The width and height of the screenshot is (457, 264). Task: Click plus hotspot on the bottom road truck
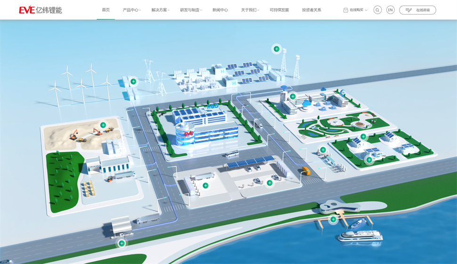pyautogui.click(x=122, y=243)
